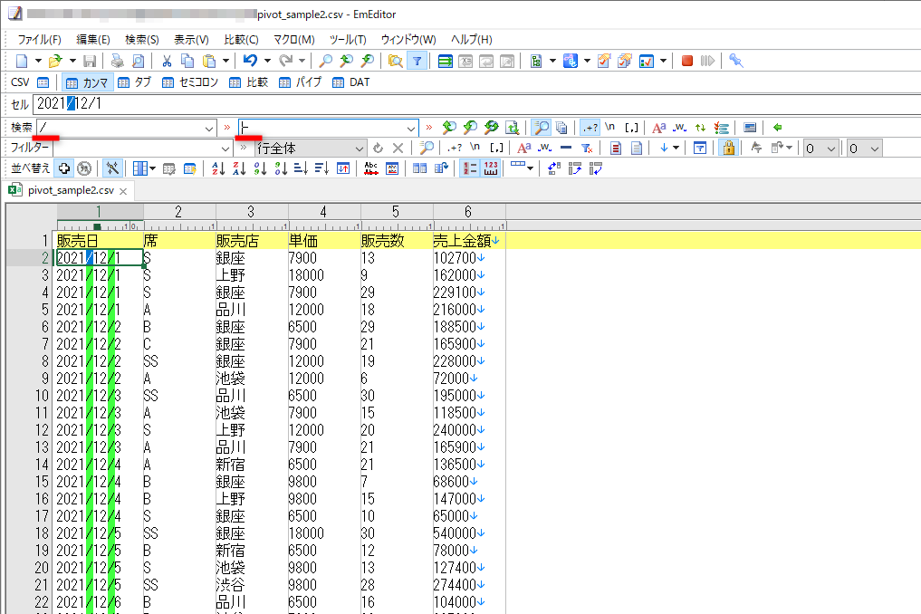This screenshot has width=921, height=614.
Task: Click the filter funnel icon in the toolbar
Action: [x=417, y=61]
